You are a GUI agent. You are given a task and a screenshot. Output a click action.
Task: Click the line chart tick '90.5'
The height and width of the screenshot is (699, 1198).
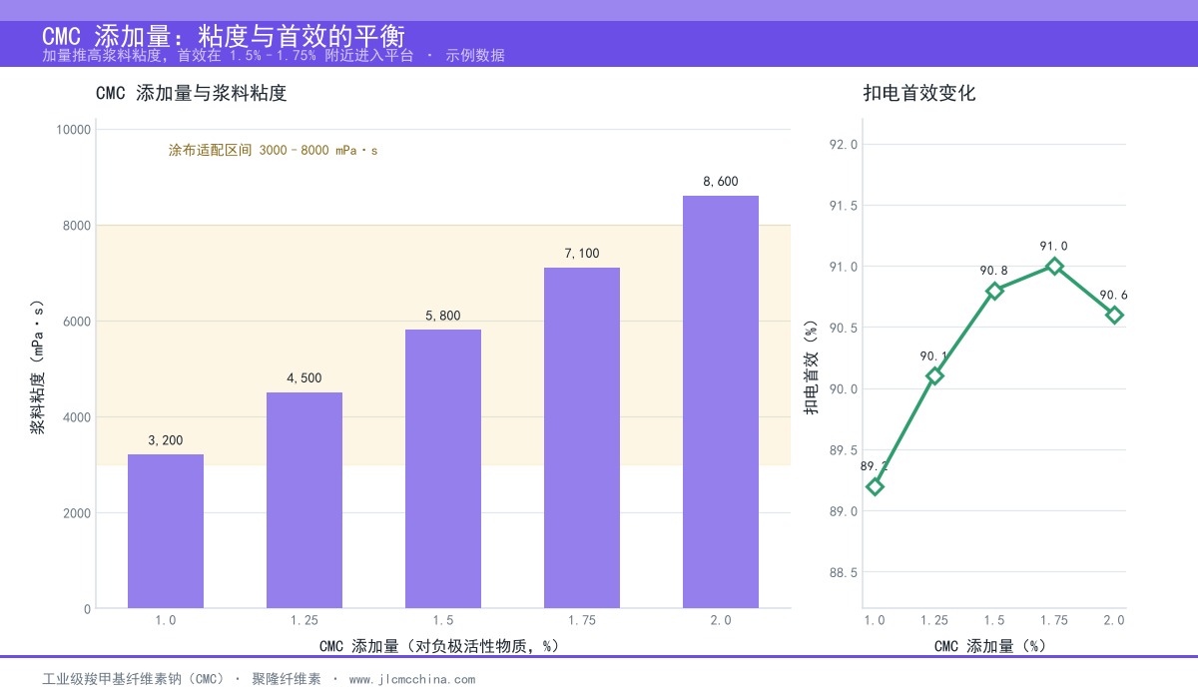[x=844, y=328]
